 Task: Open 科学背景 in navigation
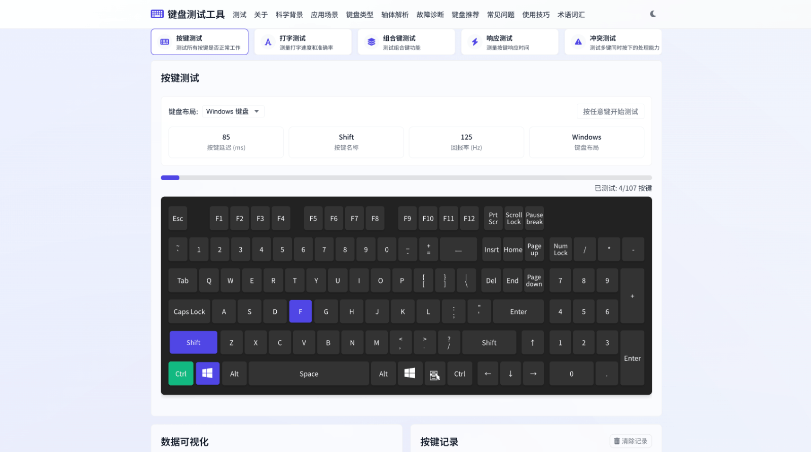(289, 15)
